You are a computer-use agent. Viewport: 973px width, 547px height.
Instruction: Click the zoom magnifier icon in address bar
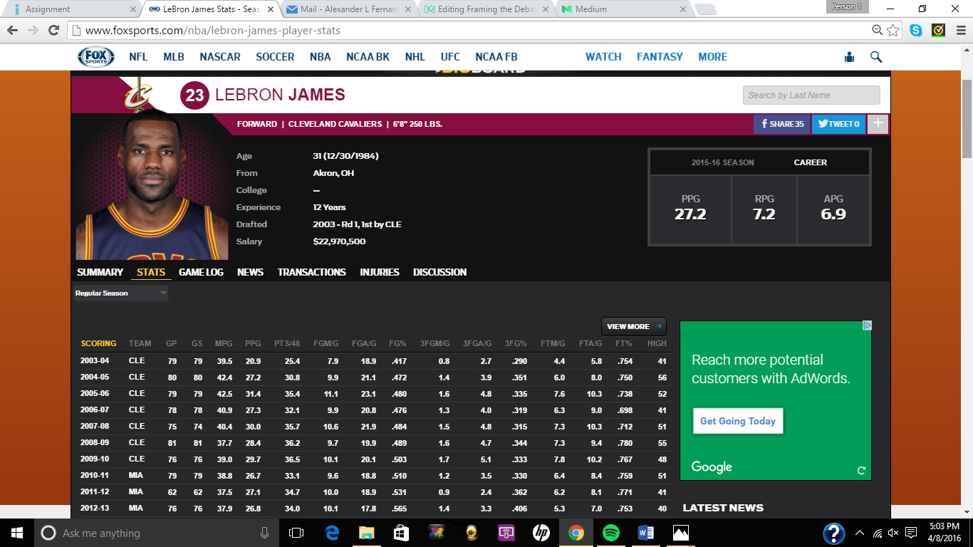point(878,31)
